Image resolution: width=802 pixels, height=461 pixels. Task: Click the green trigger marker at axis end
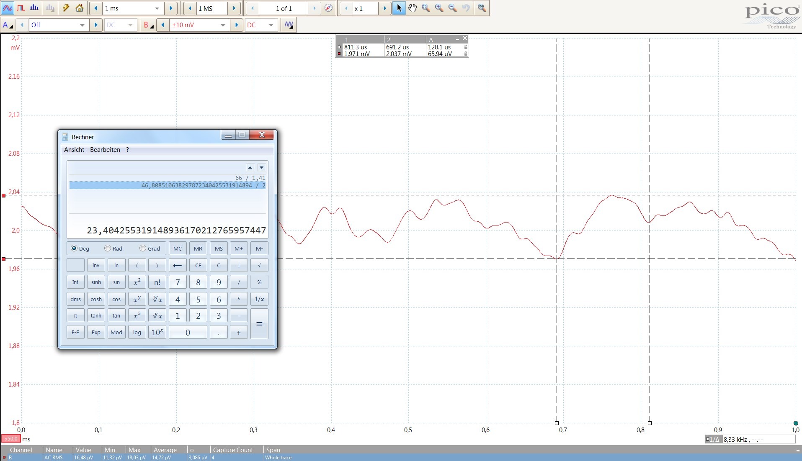[x=796, y=423]
